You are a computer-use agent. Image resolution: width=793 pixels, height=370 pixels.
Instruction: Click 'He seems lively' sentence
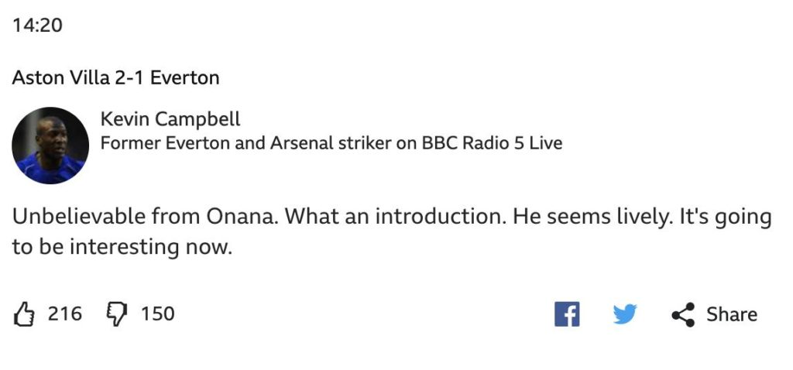(x=585, y=216)
